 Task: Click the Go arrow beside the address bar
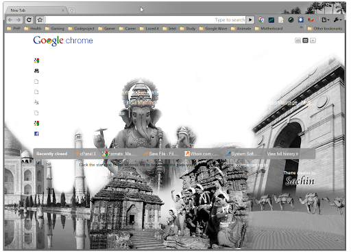click(250, 20)
